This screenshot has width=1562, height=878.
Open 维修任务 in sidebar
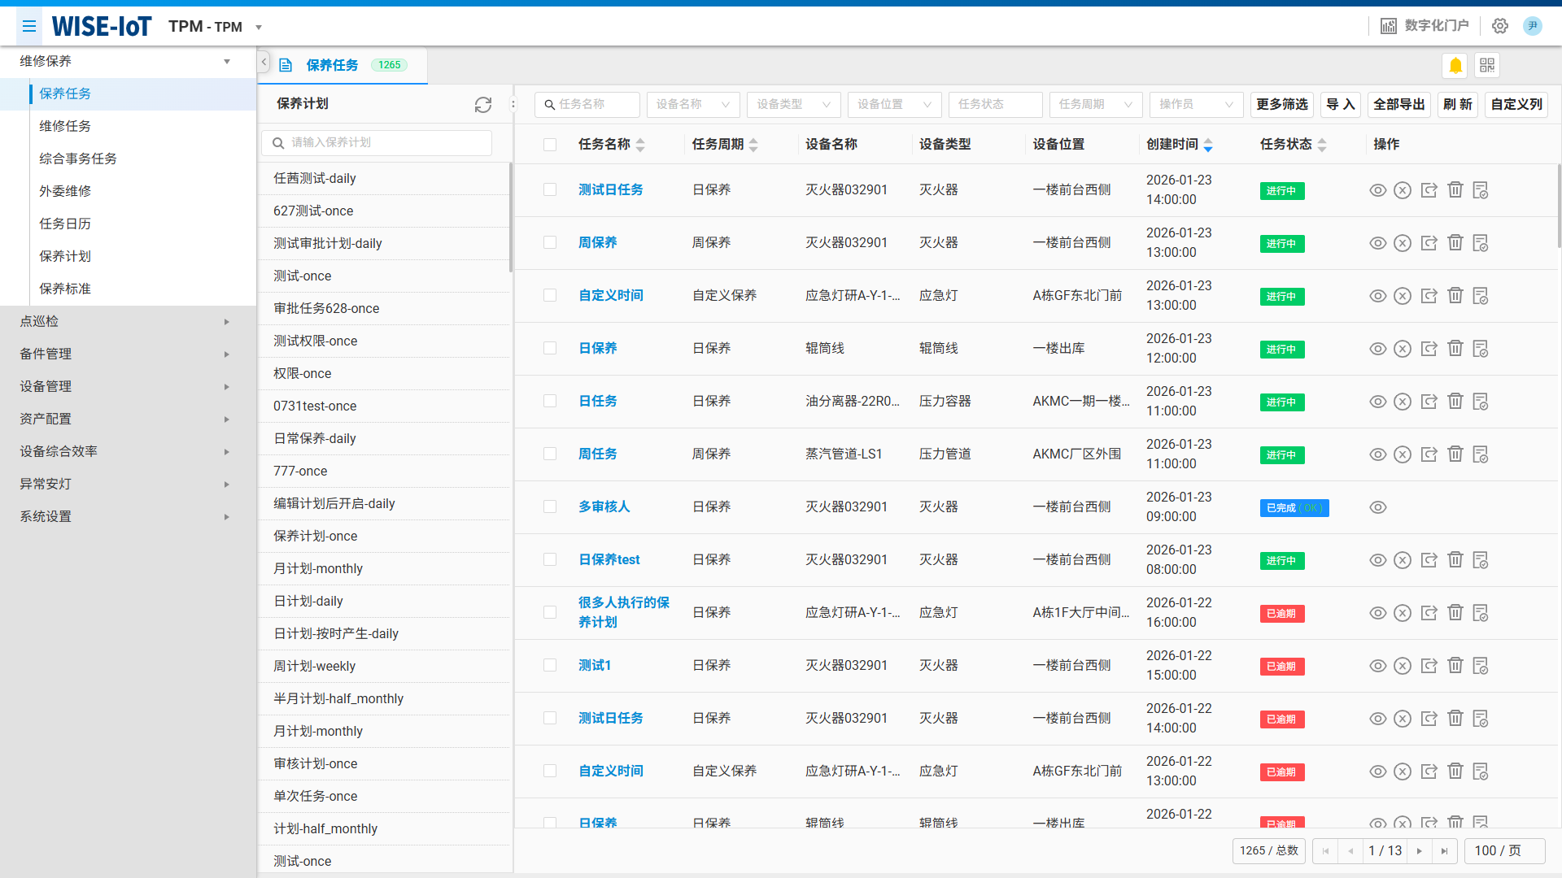(65, 126)
